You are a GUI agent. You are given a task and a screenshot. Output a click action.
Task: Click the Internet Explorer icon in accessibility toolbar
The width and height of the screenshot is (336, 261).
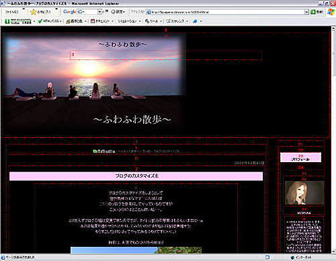pyautogui.click(x=195, y=22)
